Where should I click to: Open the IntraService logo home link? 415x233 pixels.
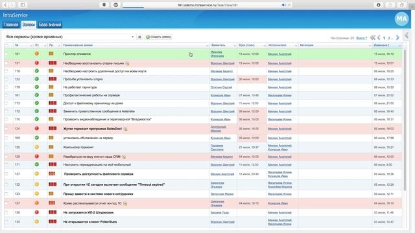tap(15, 15)
